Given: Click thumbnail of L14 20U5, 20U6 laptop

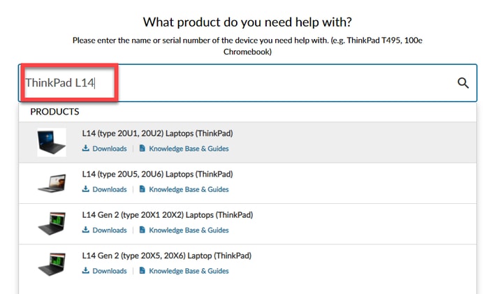Looking at the screenshot, I should coord(52,182).
